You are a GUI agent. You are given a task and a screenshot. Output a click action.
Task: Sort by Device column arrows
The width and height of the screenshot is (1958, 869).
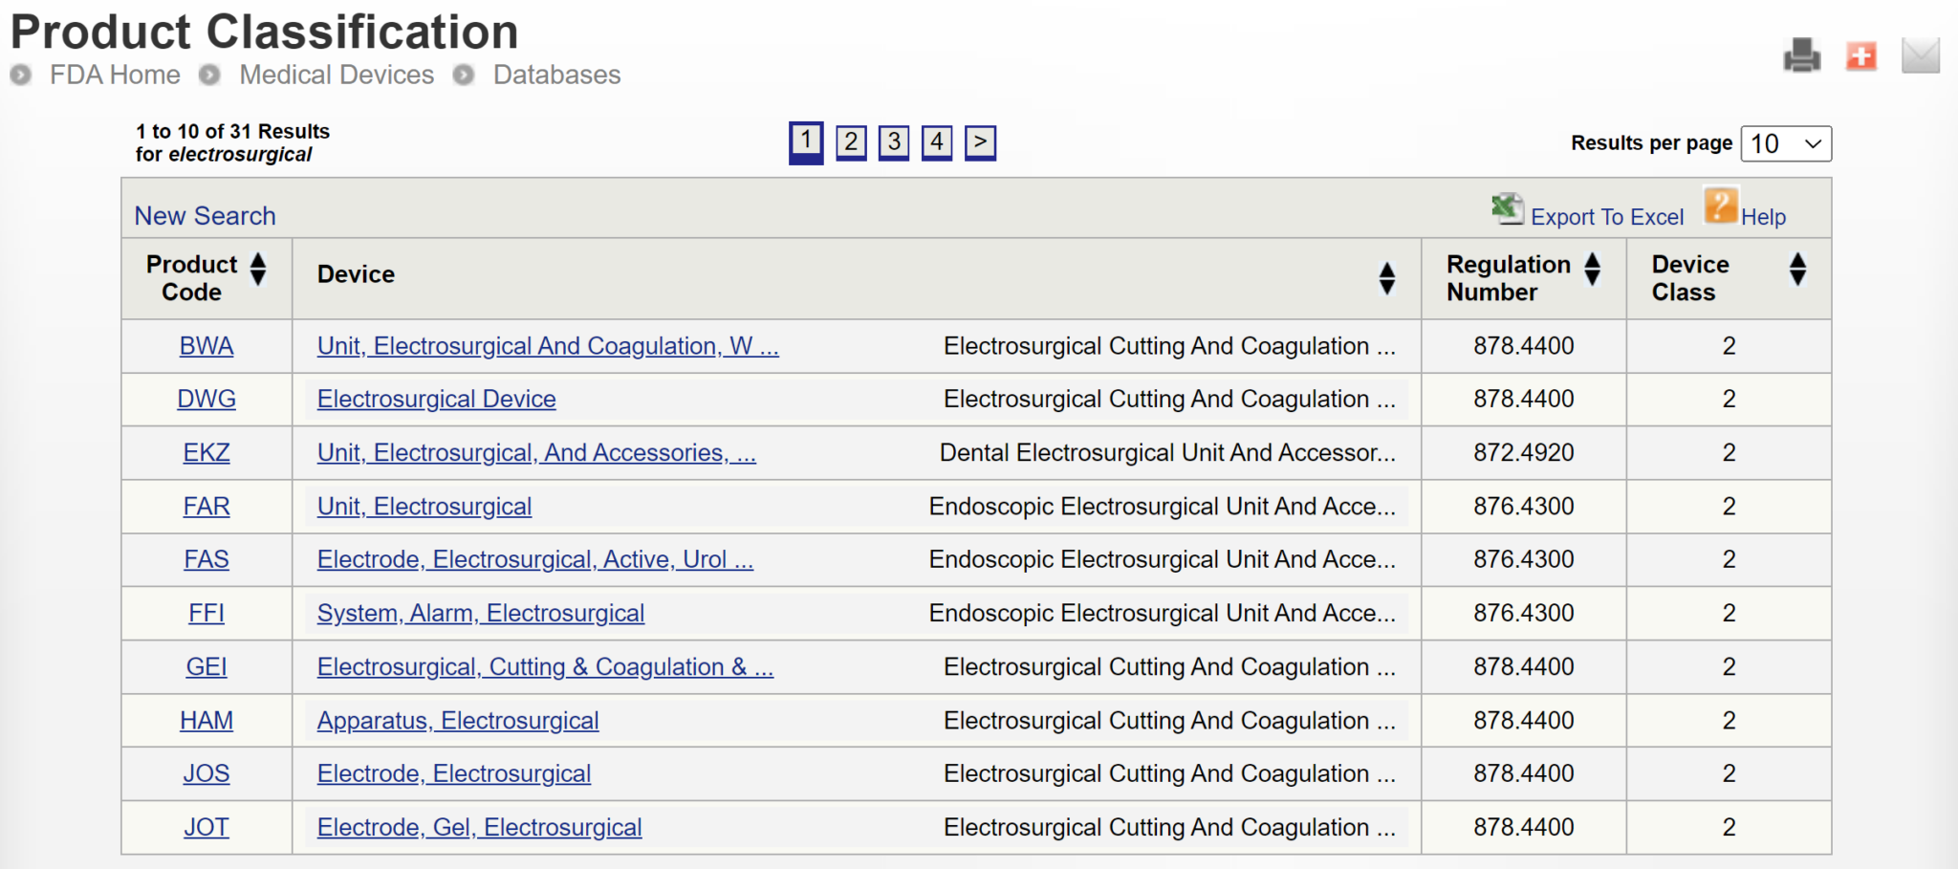1387,278
